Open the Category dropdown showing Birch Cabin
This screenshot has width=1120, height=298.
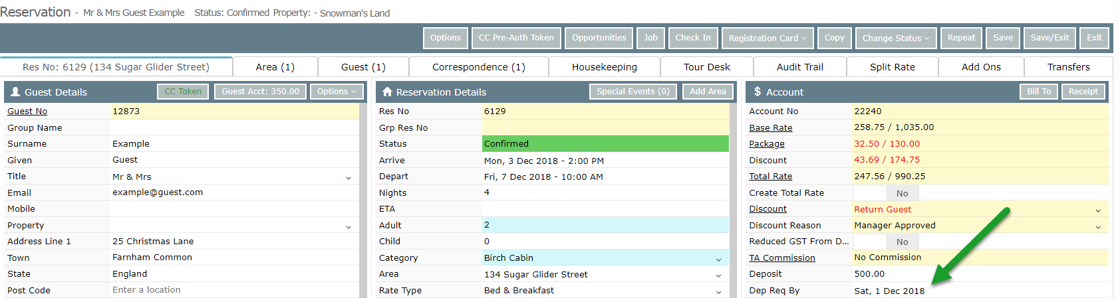pos(605,258)
